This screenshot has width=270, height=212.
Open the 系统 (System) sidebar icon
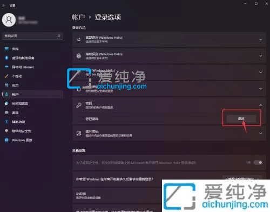coord(6,49)
